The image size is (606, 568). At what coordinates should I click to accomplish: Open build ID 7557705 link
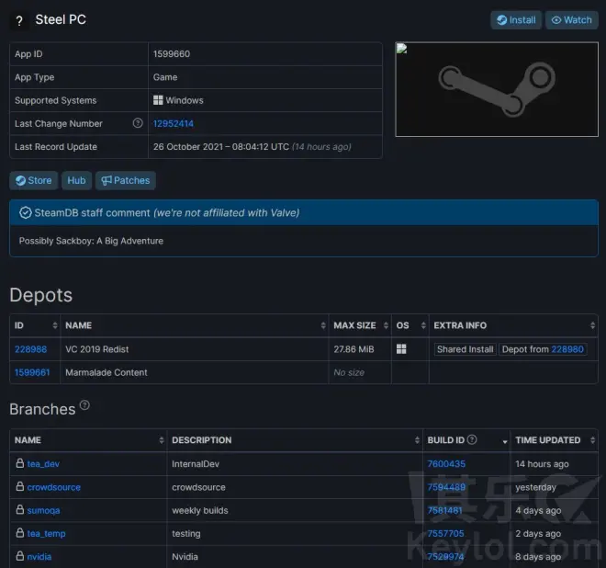tap(445, 534)
